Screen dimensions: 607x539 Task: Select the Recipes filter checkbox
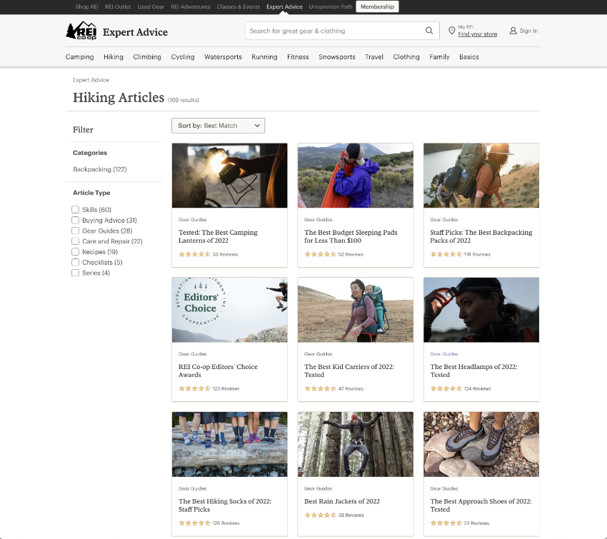[x=76, y=252]
